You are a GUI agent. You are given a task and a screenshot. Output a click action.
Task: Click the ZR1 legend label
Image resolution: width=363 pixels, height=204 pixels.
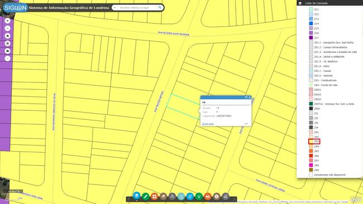point(316,132)
